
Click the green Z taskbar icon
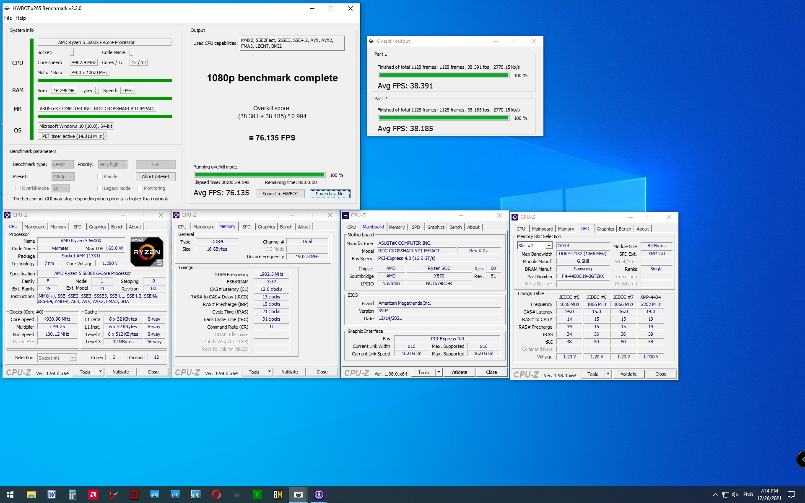[x=257, y=495]
